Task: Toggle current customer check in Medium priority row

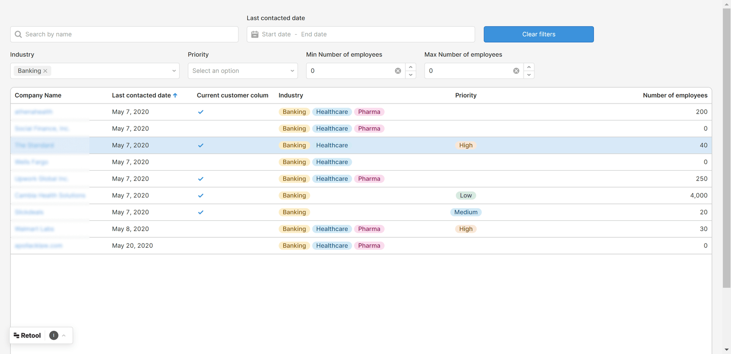Action: pyautogui.click(x=201, y=212)
